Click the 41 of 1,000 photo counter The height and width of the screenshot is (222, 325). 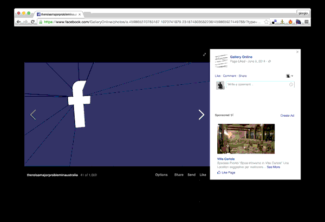88,175
